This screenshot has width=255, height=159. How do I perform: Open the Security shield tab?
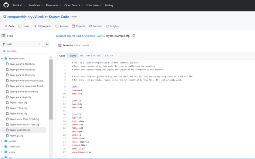click(95, 26)
